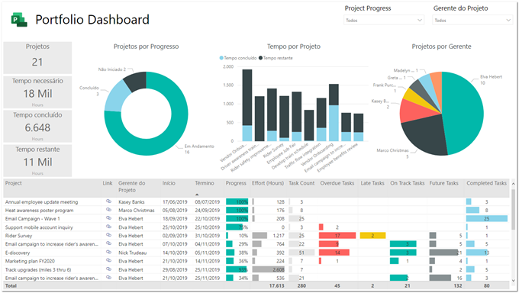Open link icon for Rider Survey row
519x293 pixels.
pos(108,235)
